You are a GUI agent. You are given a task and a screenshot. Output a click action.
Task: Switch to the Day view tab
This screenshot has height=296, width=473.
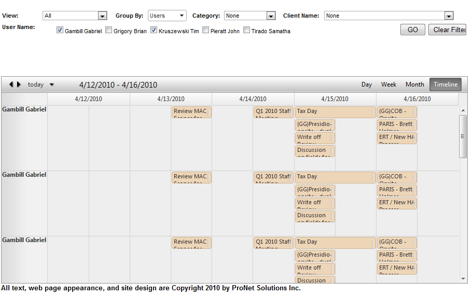click(x=367, y=84)
